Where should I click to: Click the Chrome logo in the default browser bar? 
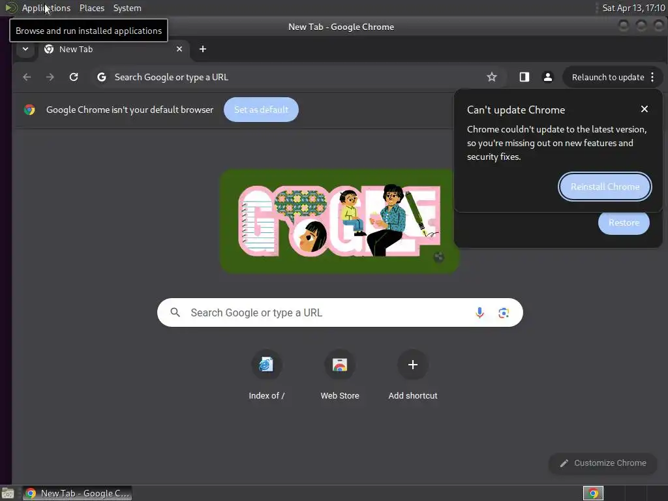pos(29,110)
